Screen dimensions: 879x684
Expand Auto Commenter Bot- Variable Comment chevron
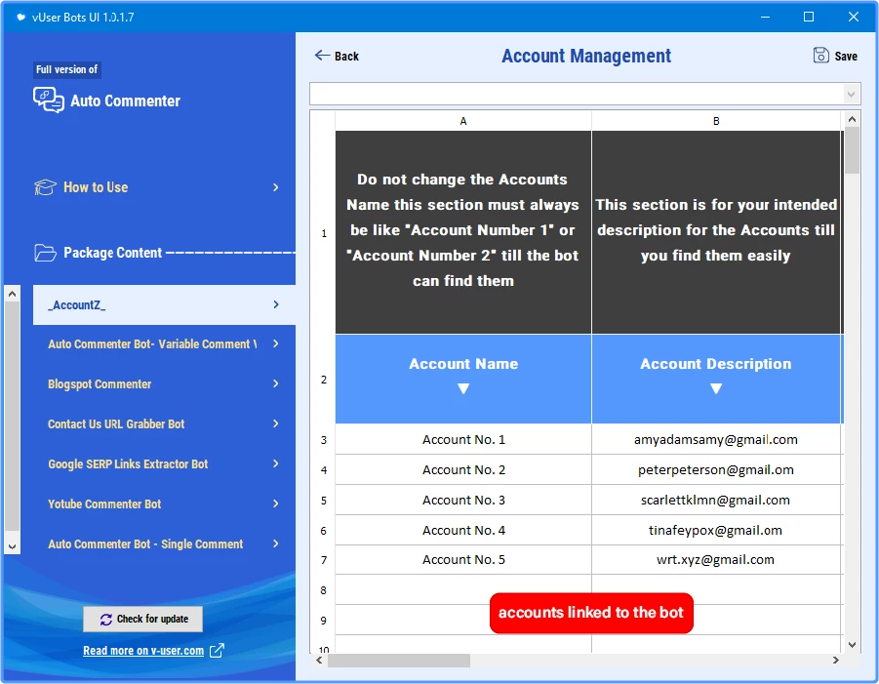[276, 343]
